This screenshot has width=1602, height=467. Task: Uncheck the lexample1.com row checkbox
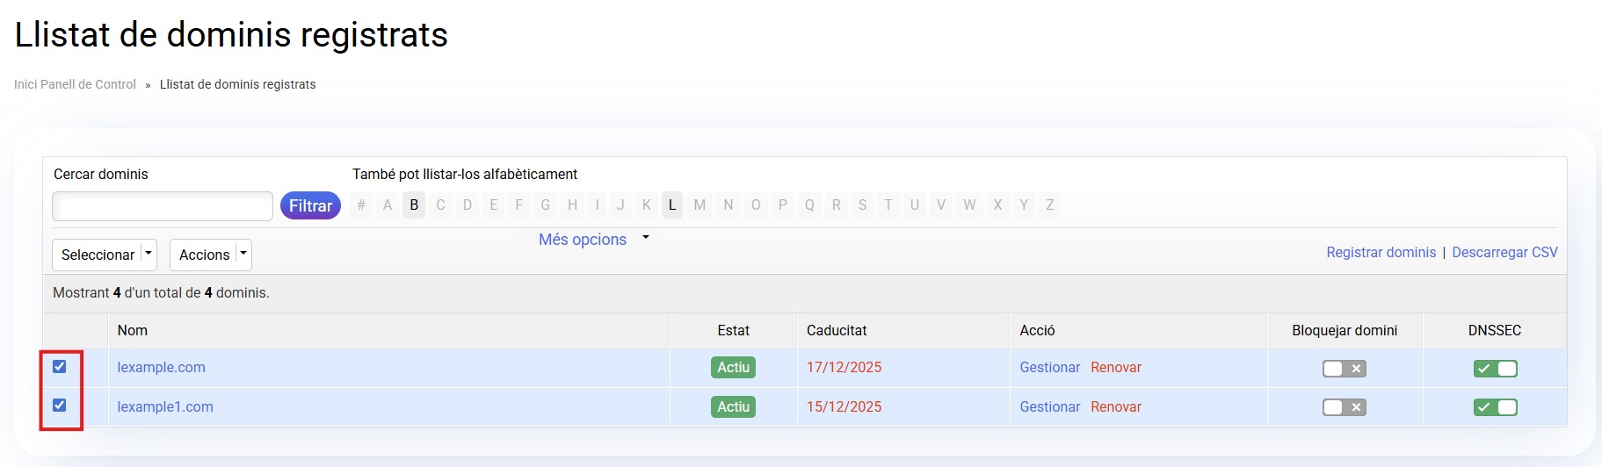(60, 406)
